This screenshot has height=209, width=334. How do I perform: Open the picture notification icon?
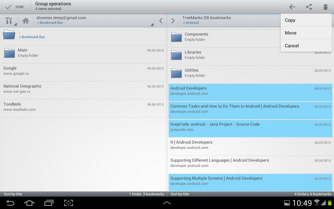[287, 203]
